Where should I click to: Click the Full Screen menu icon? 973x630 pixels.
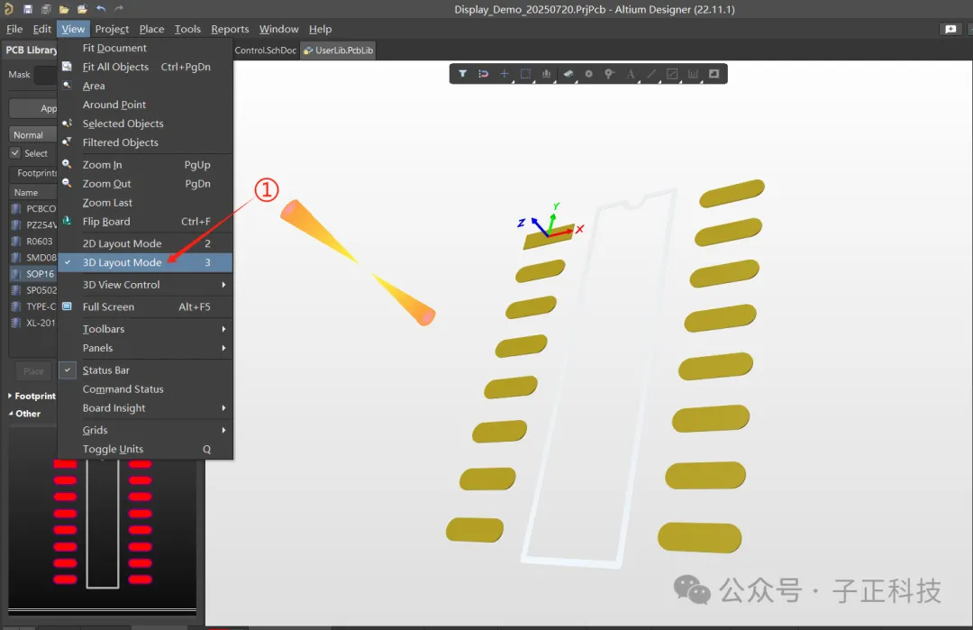[x=67, y=306]
